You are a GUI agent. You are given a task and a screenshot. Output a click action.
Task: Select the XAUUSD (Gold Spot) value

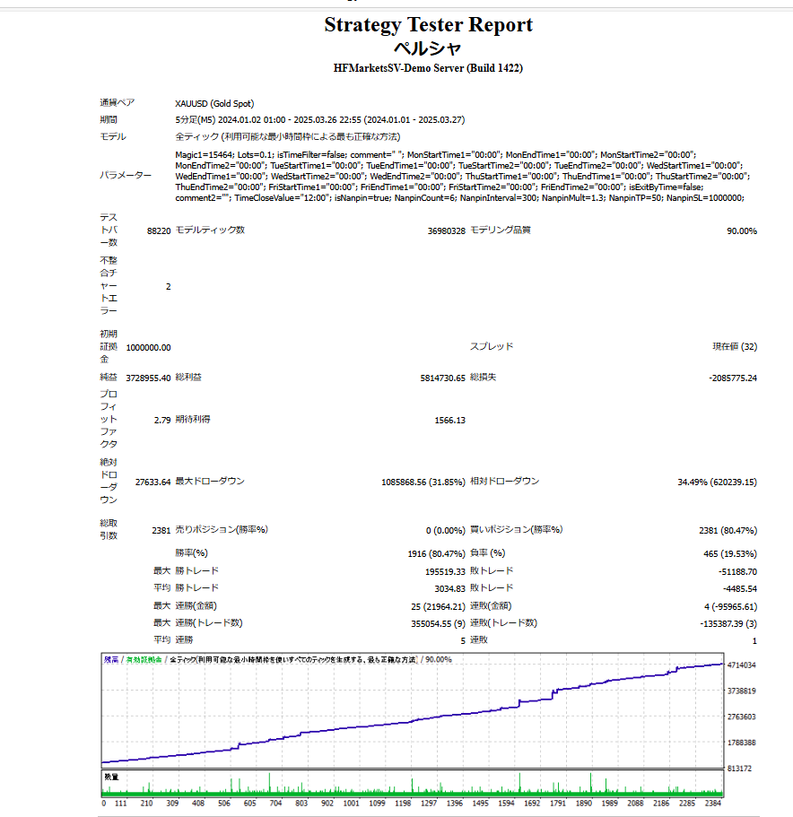[214, 104]
